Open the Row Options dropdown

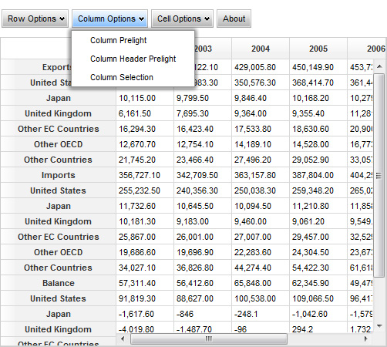[x=35, y=19]
